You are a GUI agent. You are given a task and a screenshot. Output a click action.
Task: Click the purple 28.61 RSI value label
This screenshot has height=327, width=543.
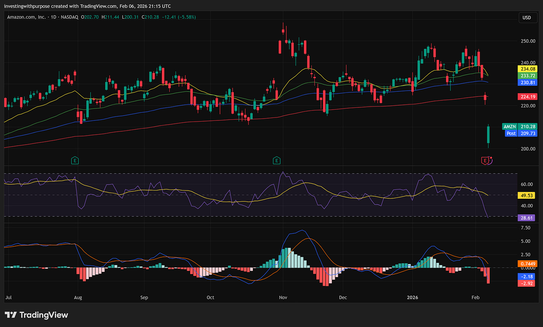coord(527,218)
